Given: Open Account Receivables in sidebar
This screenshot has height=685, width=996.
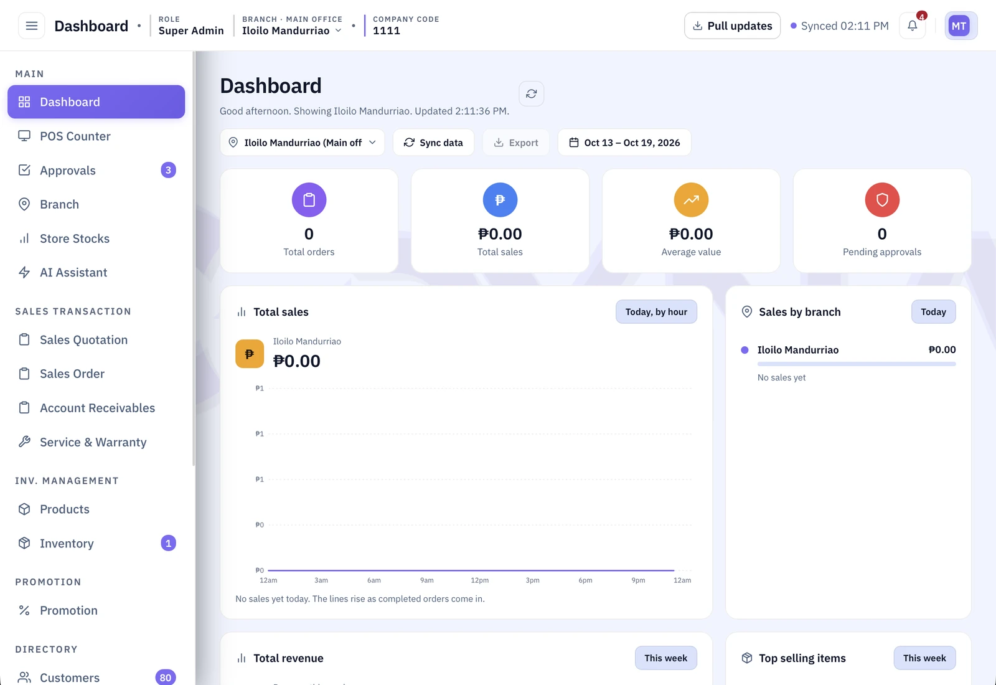Looking at the screenshot, I should coord(96,408).
